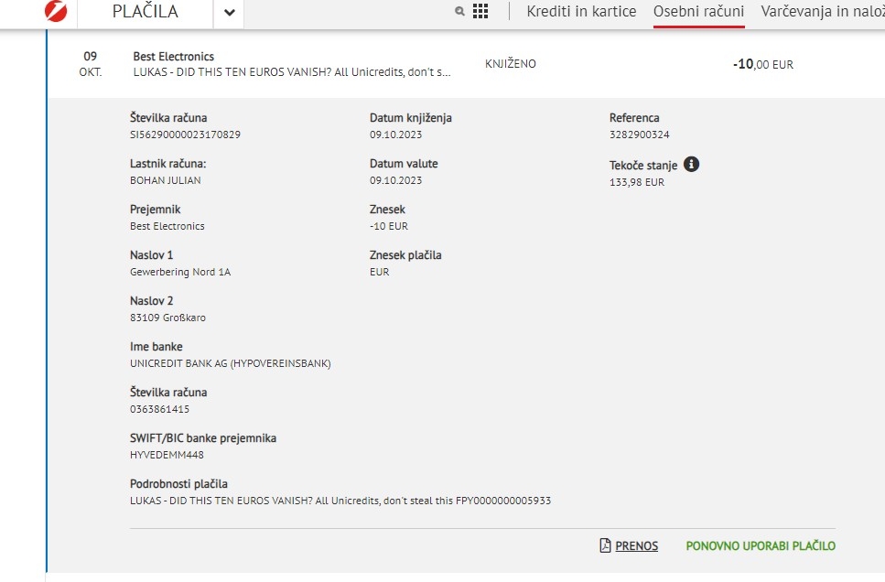Screen dimensions: 885x582
Task: Open the search magnifier icon
Action: coord(460,11)
